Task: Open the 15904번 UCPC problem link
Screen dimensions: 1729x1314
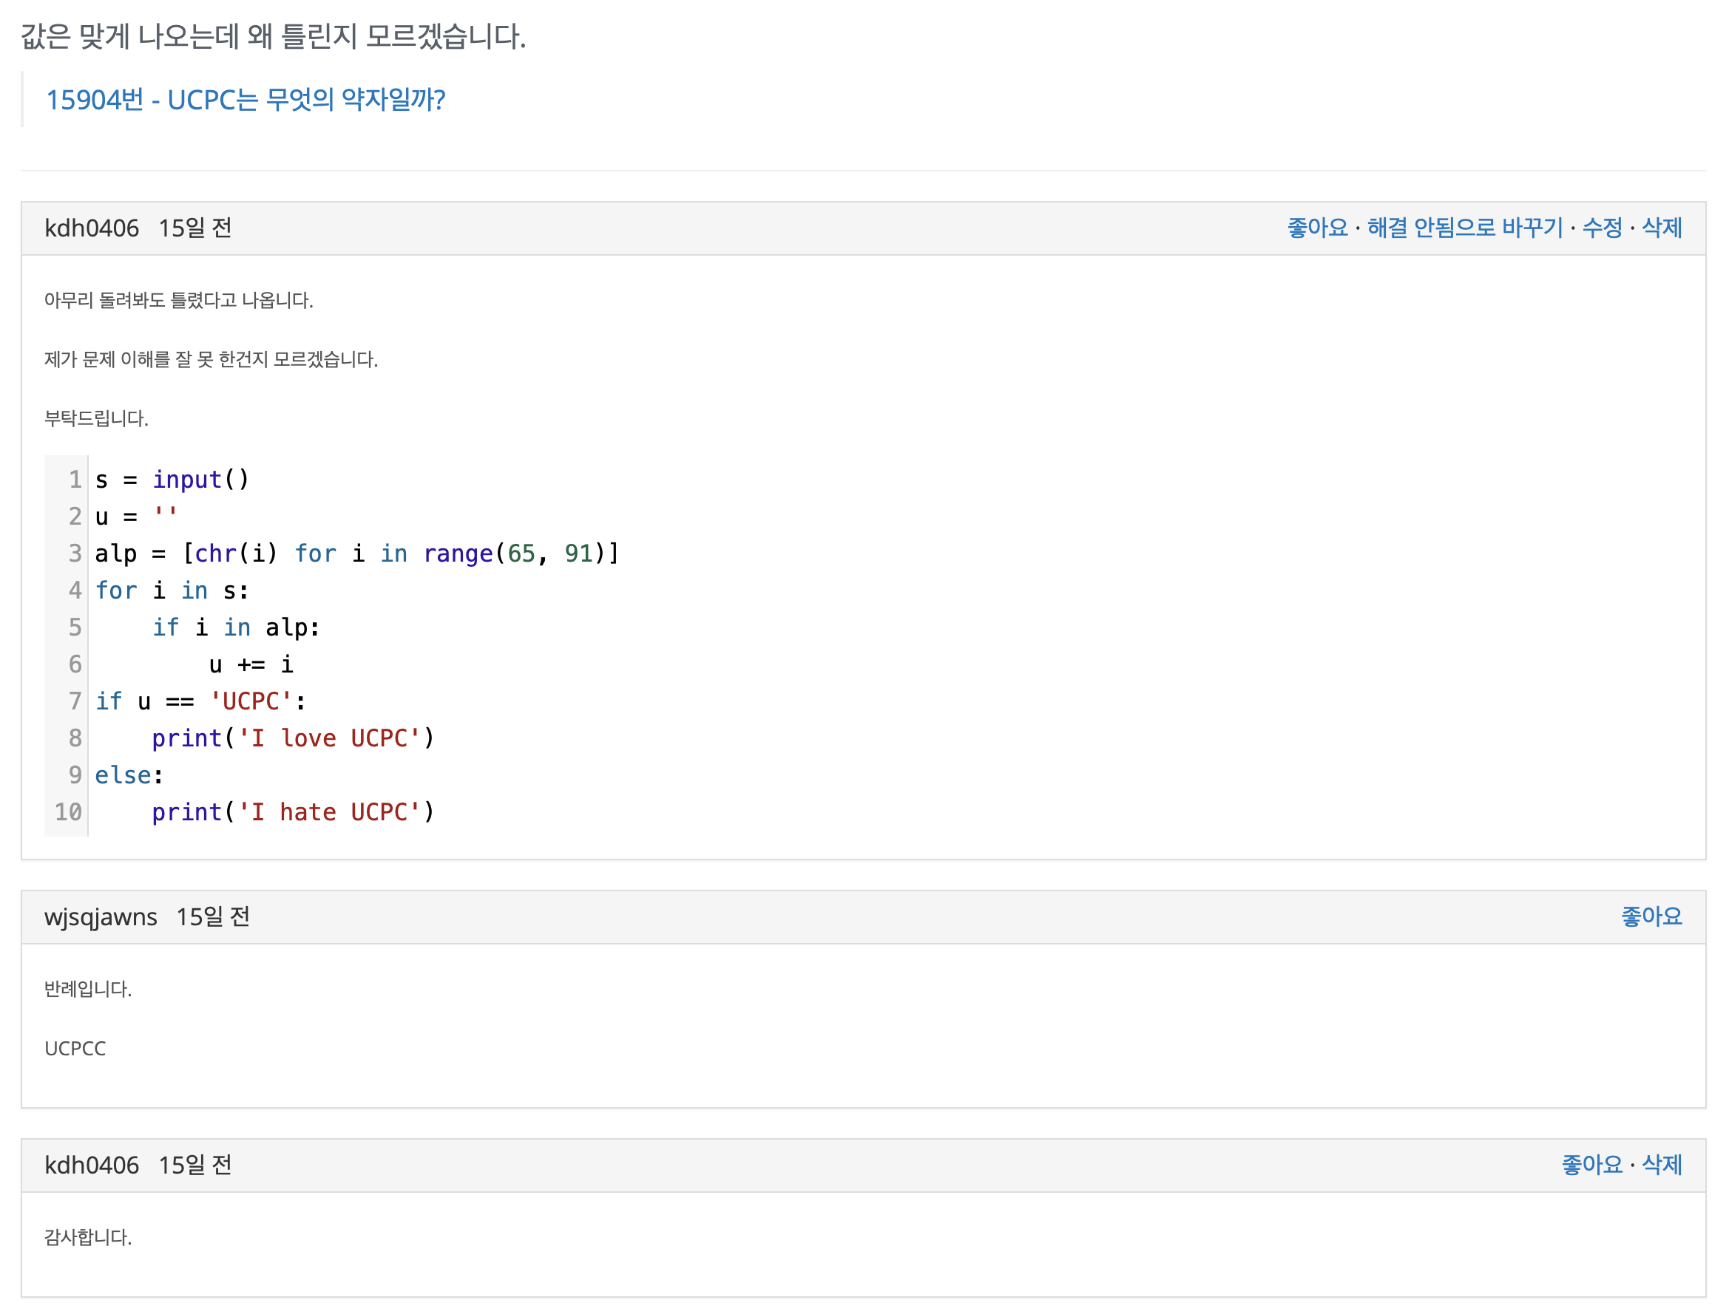Action: click(245, 100)
